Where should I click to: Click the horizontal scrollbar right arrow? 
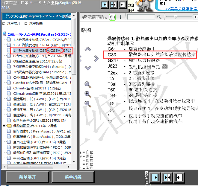69,167
